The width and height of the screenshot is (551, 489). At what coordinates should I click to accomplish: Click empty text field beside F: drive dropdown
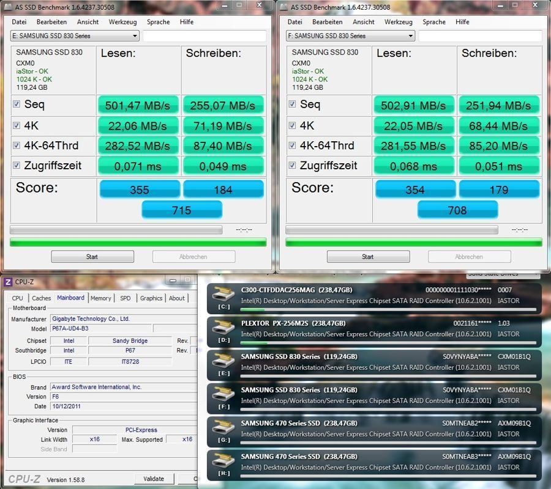(x=481, y=36)
